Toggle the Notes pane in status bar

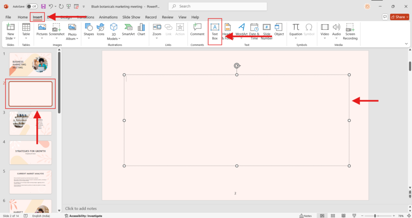(305, 216)
